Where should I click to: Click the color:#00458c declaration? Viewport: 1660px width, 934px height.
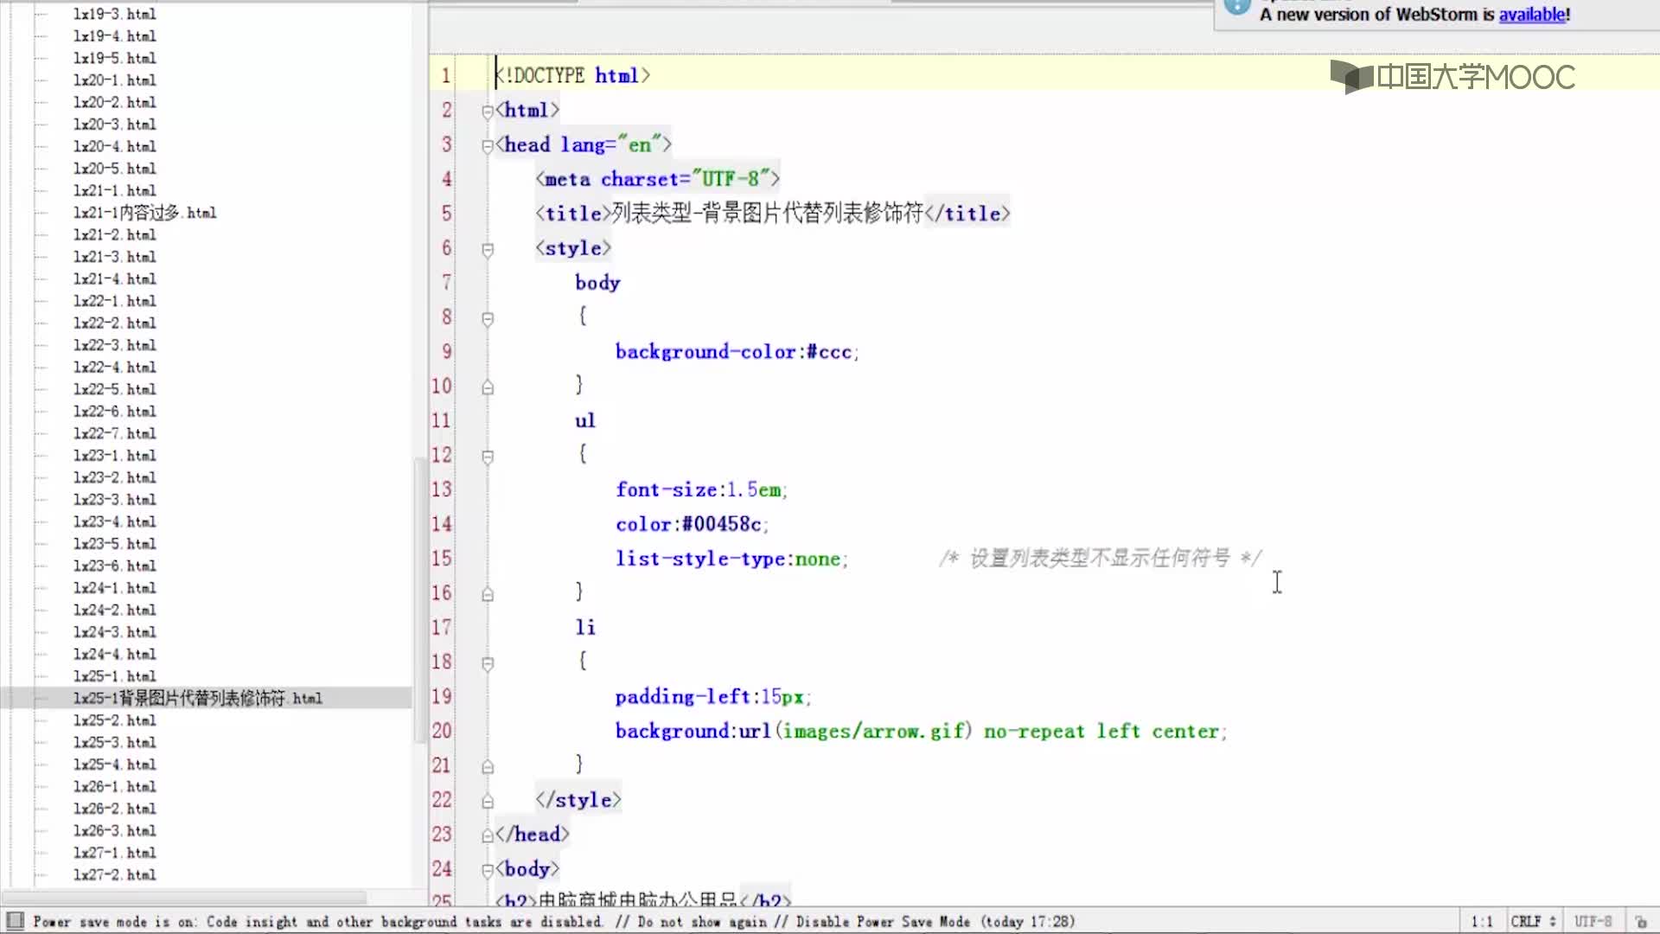pyautogui.click(x=692, y=524)
